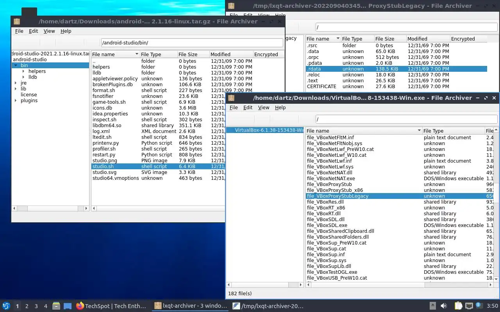Switch to workspace 3
The width and height of the screenshot is (500, 312).
click(x=36, y=306)
